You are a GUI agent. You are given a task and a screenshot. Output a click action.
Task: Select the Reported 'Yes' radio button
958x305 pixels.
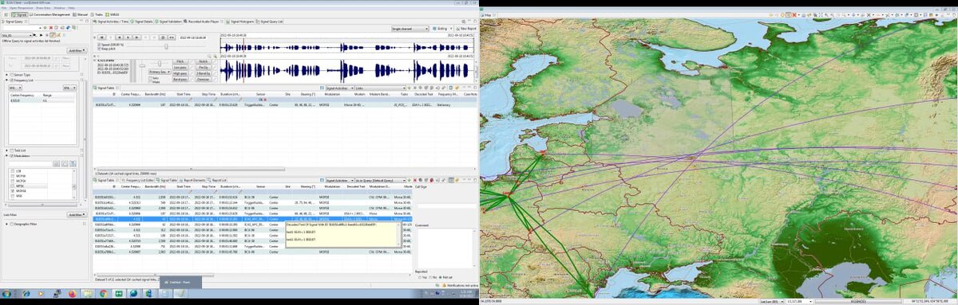[x=419, y=277]
